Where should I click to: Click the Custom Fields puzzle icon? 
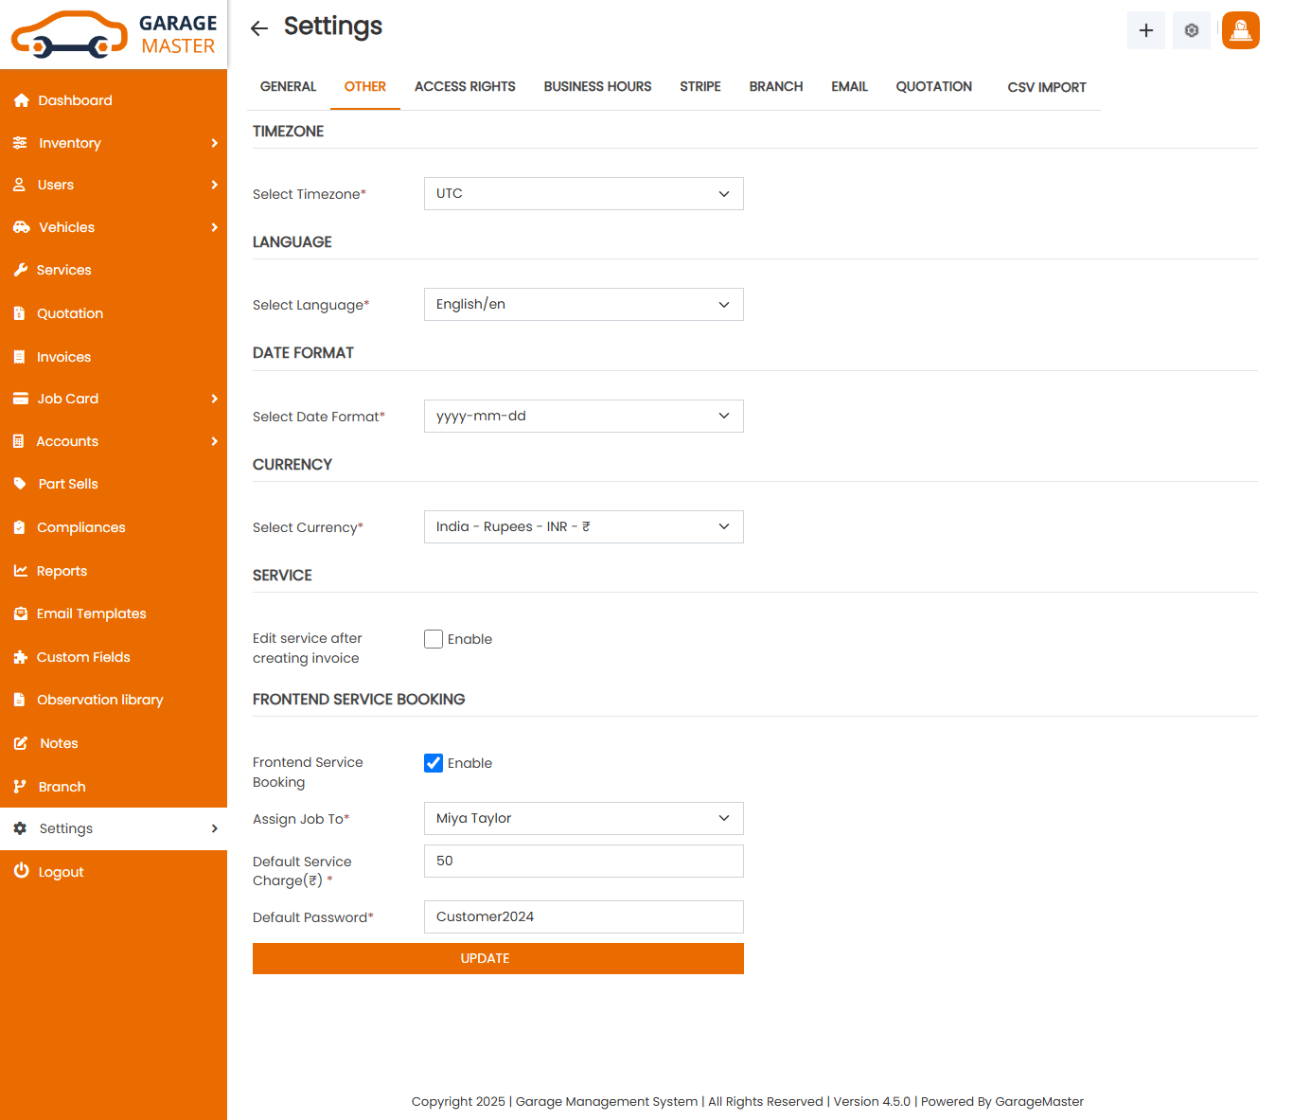pos(20,657)
